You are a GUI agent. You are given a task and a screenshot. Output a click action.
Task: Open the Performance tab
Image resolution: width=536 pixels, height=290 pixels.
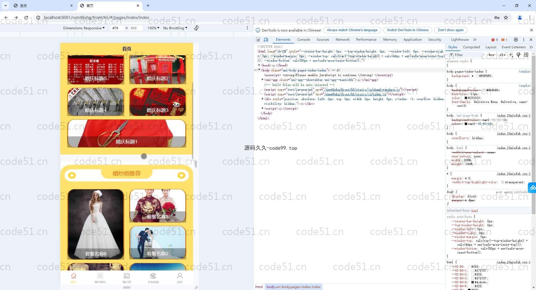[x=366, y=40]
